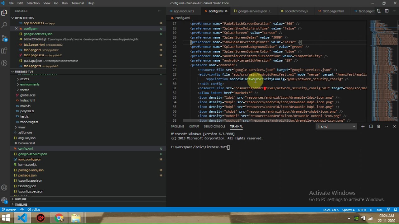Change cursor position via Ln 21, Col 5
Screen dimensions: 399x224
[x=331, y=210]
